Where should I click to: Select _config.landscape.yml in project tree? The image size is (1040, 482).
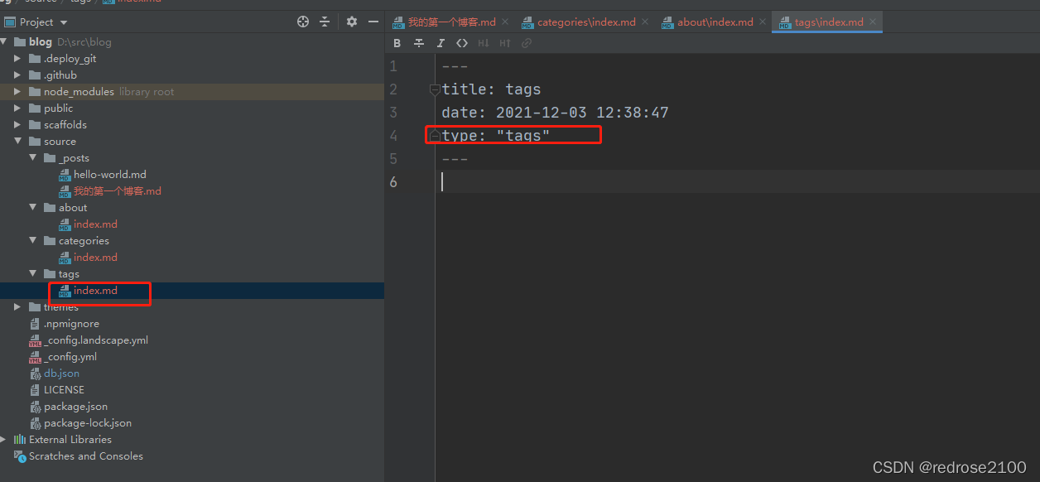click(96, 340)
